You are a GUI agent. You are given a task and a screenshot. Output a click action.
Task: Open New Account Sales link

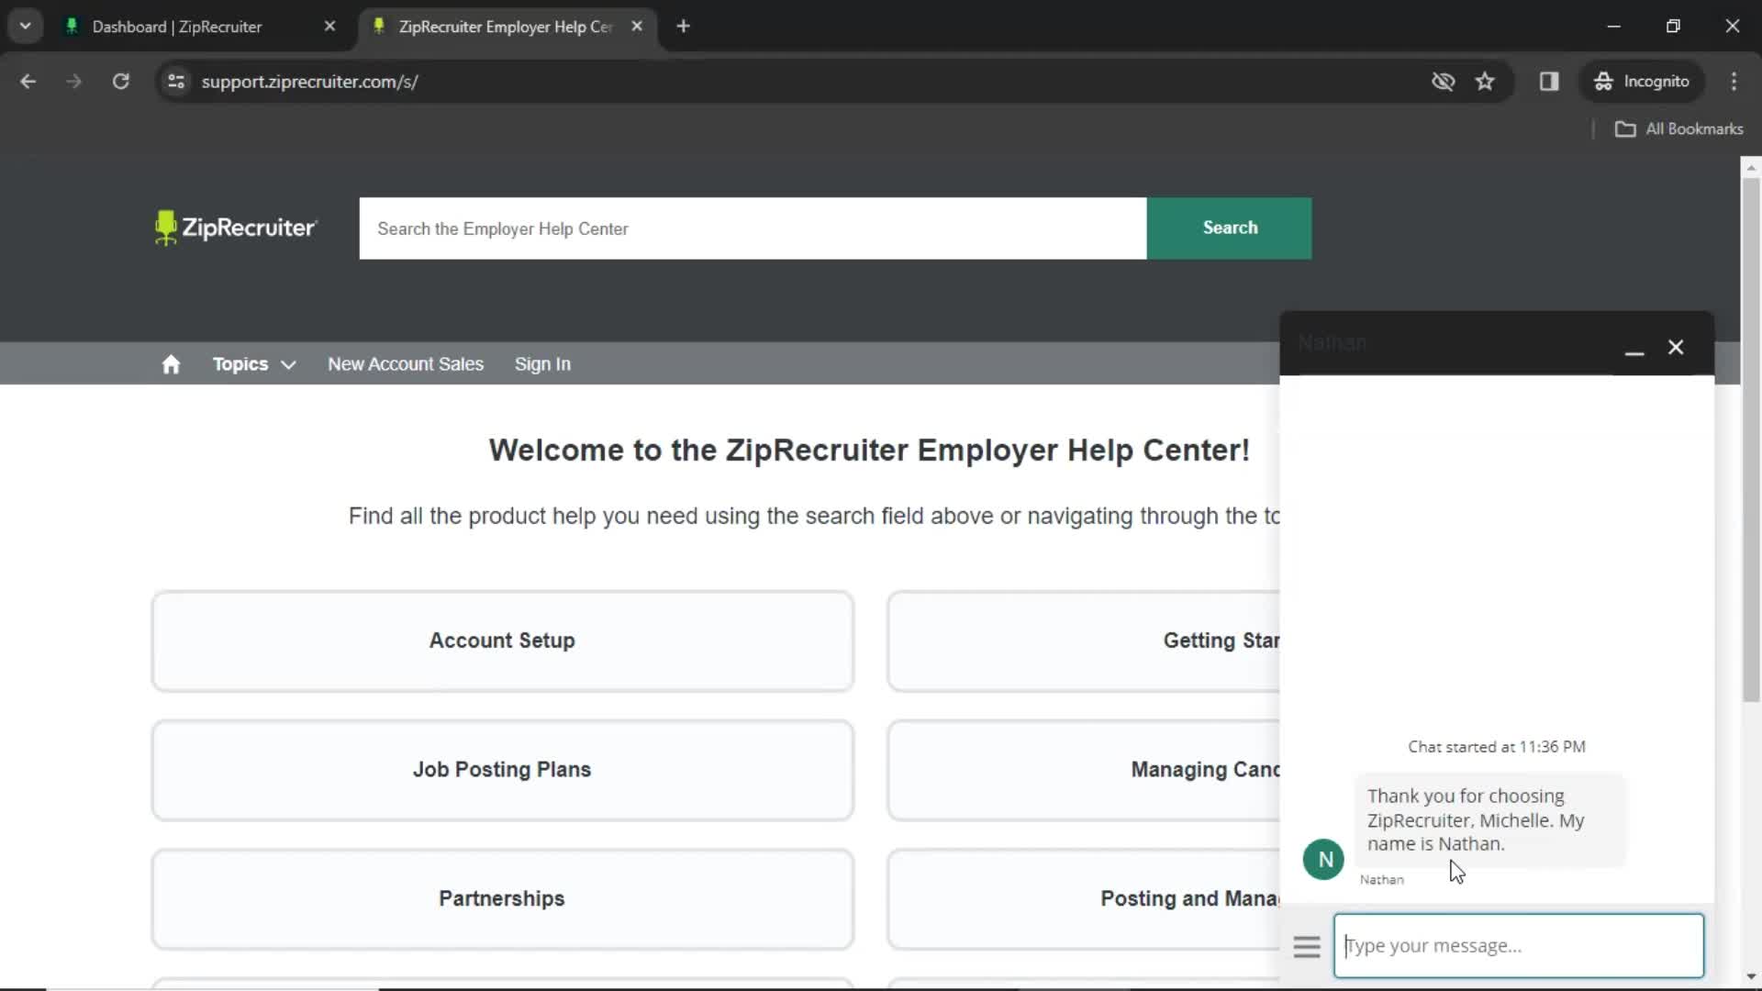pos(406,364)
